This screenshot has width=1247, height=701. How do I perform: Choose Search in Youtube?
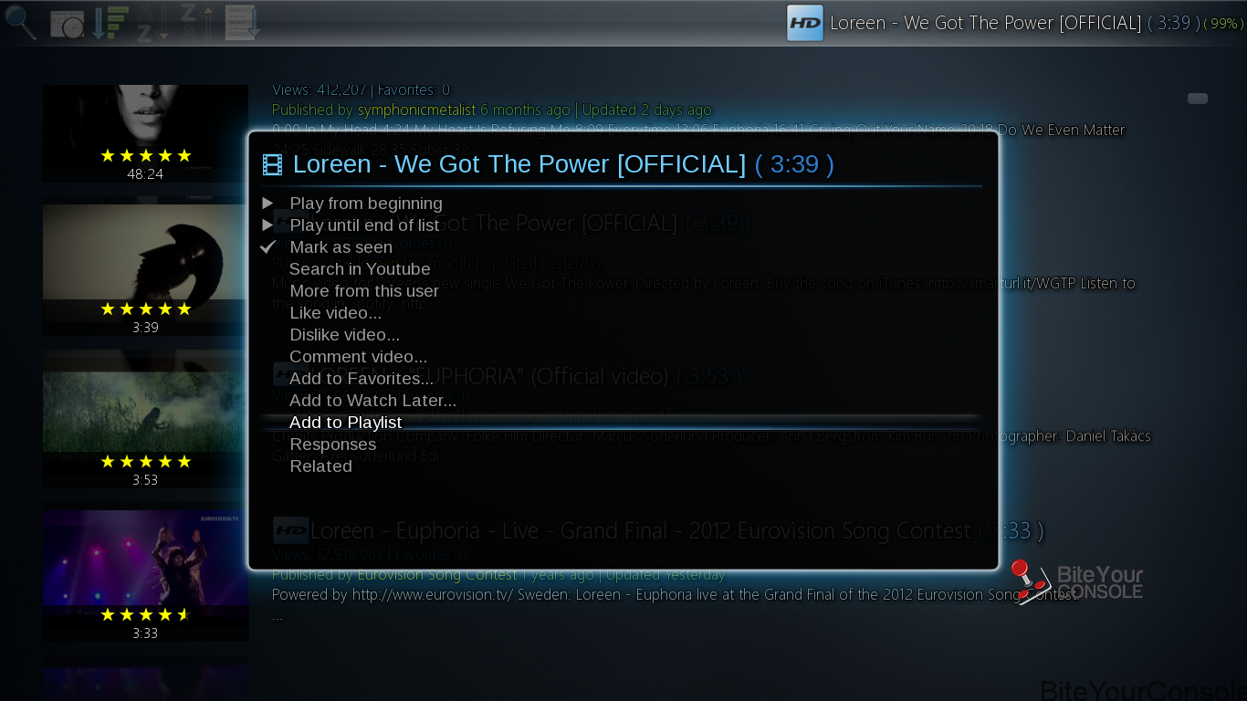360,269
